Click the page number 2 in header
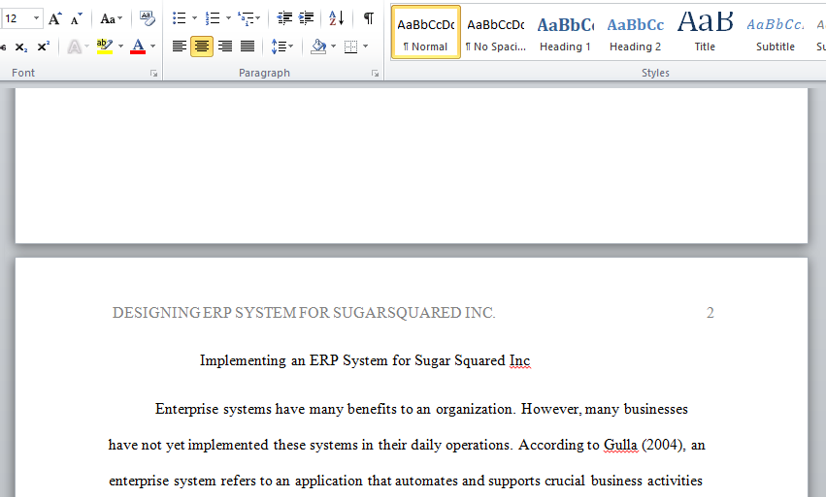Image resolution: width=826 pixels, height=497 pixels. click(x=710, y=313)
